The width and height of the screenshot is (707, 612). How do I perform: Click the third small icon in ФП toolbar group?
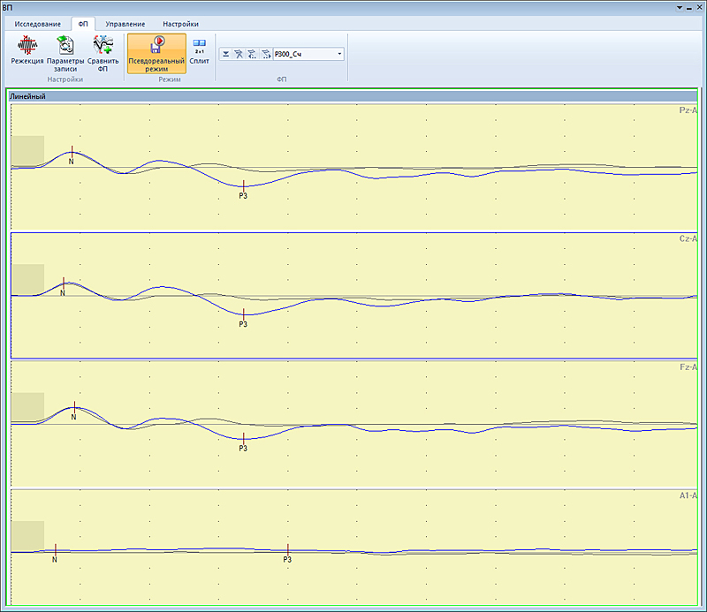pos(253,54)
